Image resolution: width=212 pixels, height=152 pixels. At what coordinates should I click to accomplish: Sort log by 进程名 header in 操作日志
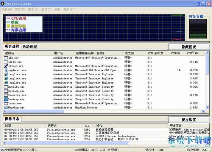point(64,126)
